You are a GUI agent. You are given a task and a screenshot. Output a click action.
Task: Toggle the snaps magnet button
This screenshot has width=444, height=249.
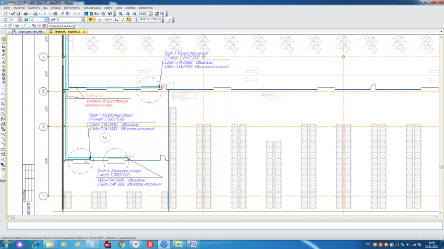tap(90, 20)
